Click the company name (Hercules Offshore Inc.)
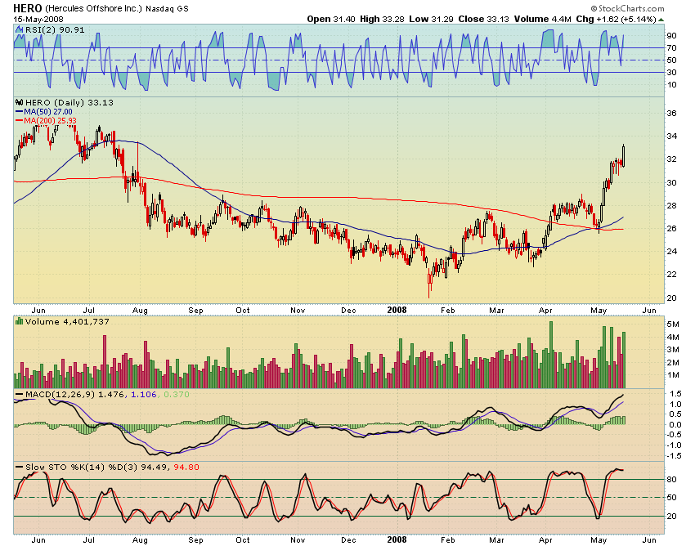The image size is (695, 546). pyautogui.click(x=93, y=9)
